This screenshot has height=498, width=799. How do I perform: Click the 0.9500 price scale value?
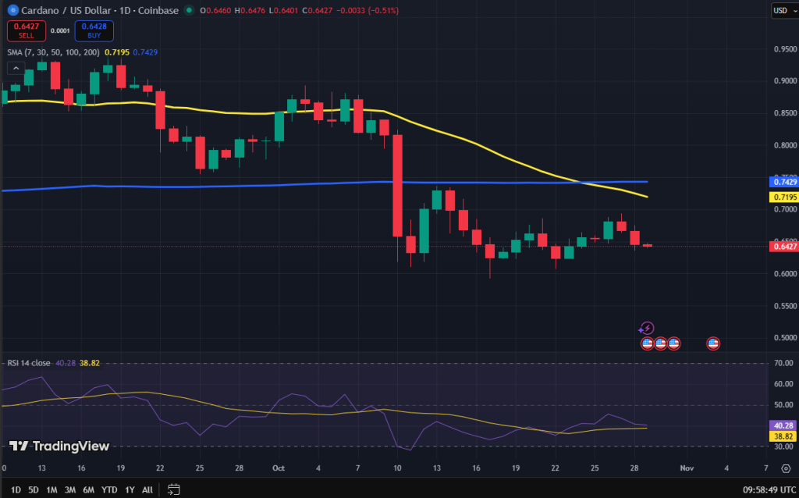[784, 49]
